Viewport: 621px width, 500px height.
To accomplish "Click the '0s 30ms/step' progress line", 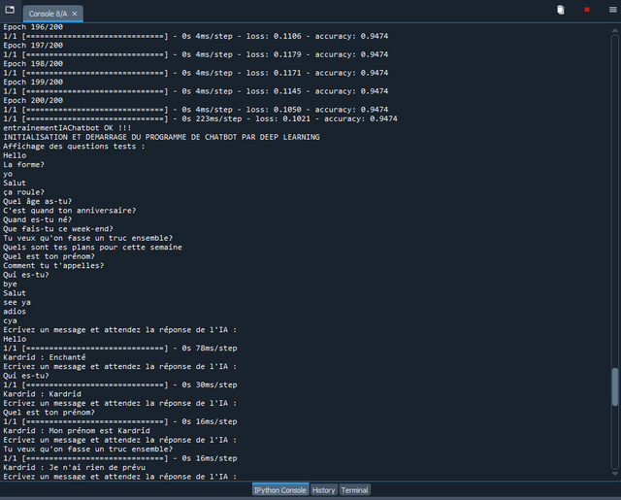I will click(120, 384).
